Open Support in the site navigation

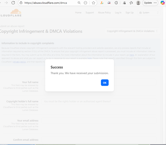click(90, 13)
